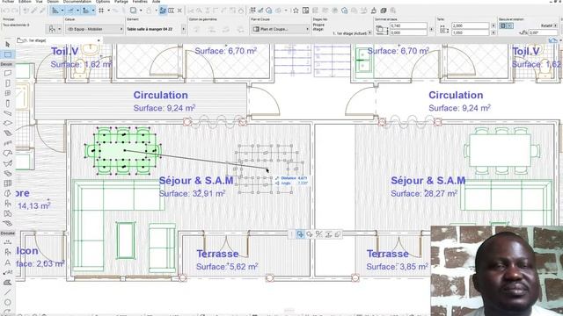Open the Options menu
563x316 pixels.
click(103, 2)
